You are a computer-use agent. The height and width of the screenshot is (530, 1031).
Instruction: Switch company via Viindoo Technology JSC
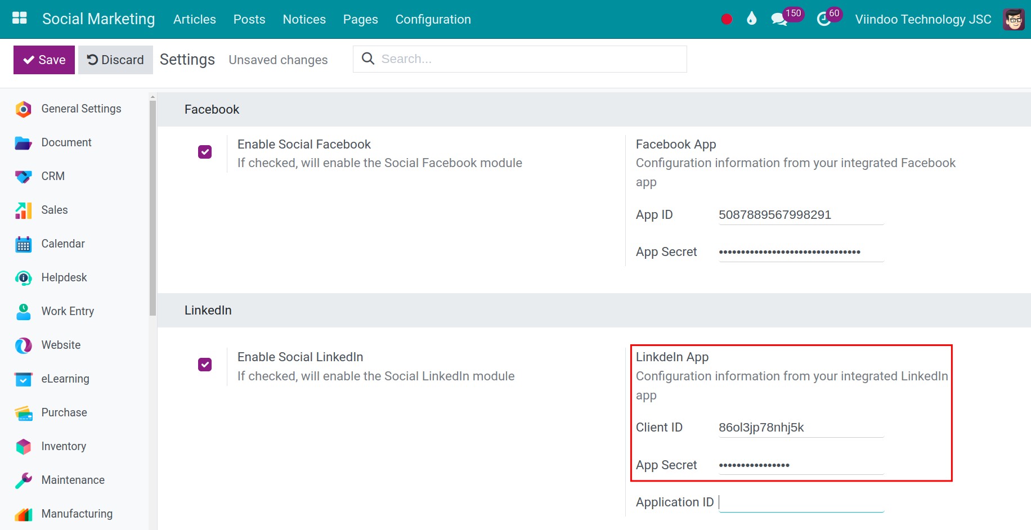923,19
